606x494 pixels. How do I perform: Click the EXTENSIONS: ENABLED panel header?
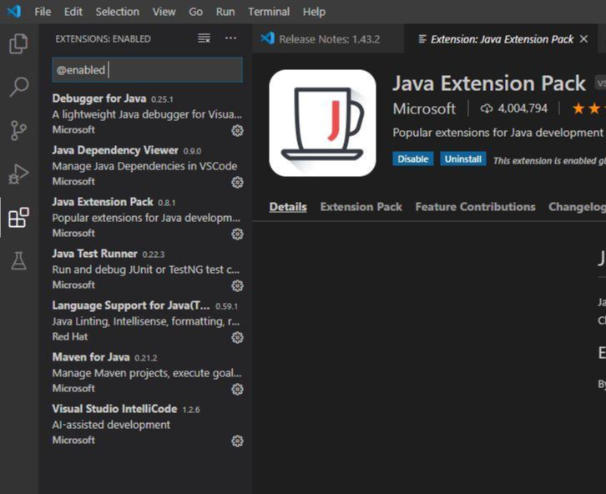tap(103, 38)
